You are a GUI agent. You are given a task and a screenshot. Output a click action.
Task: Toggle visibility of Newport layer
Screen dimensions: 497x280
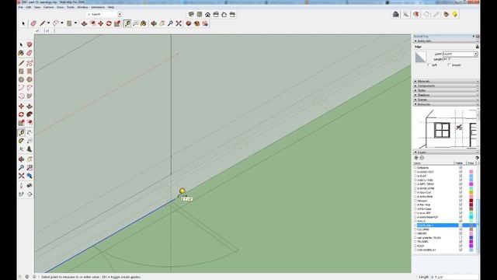[461, 201]
